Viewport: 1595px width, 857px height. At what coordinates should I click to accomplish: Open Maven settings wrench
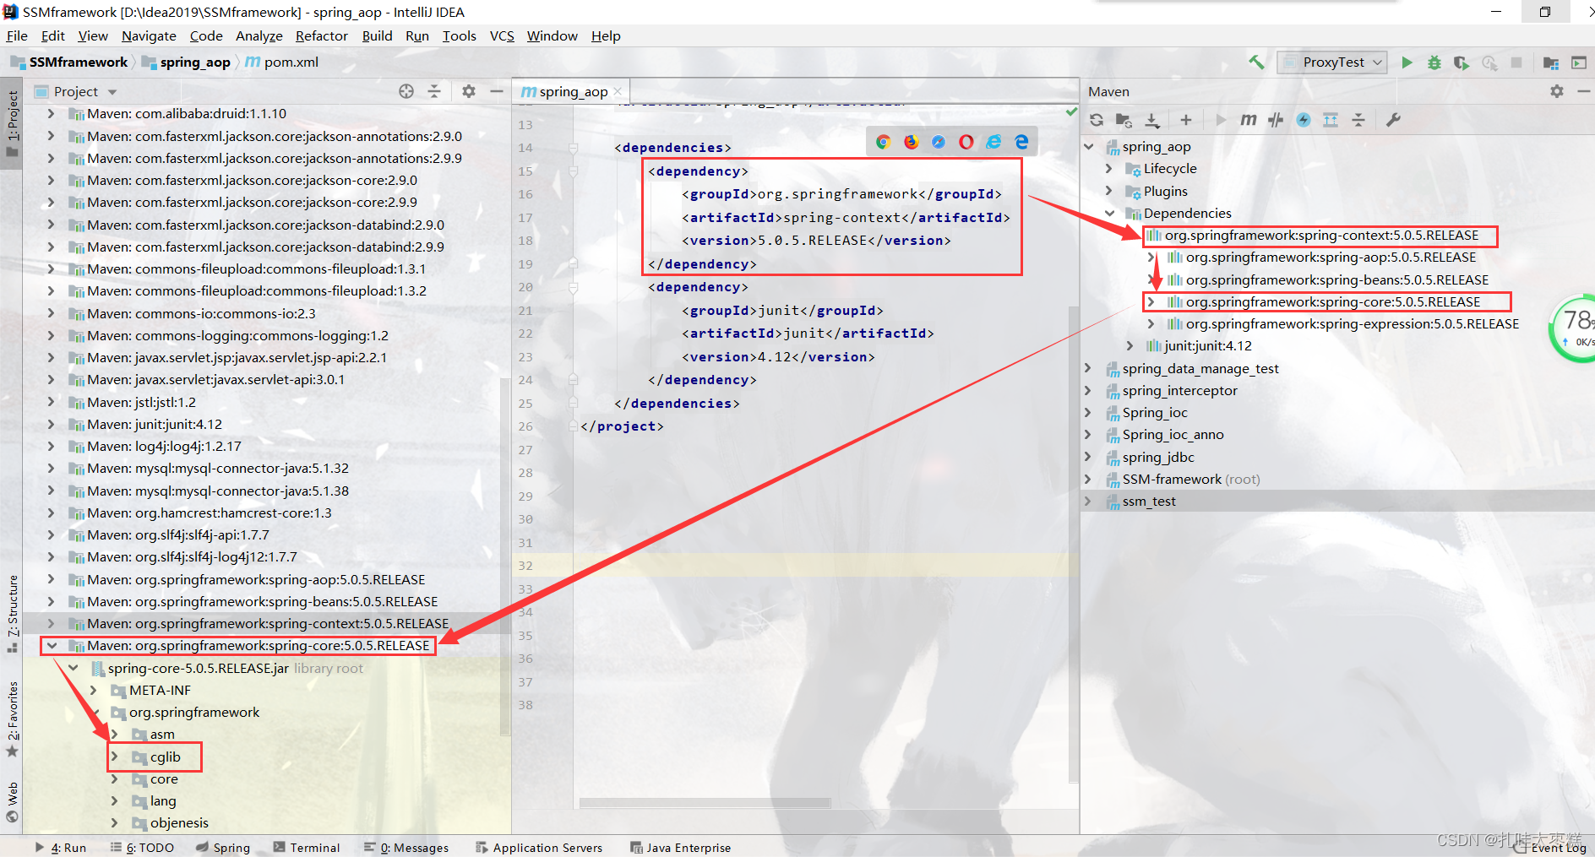(x=1393, y=120)
